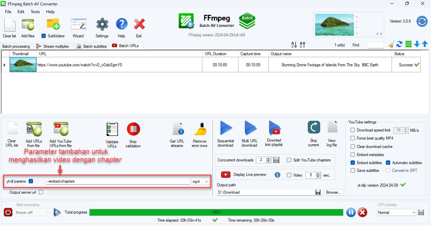Click the broom clean icon beside Find

(391, 44)
